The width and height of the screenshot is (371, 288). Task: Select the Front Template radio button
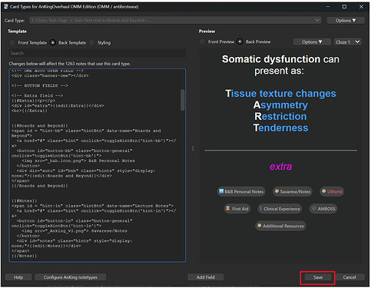[x=12, y=42]
